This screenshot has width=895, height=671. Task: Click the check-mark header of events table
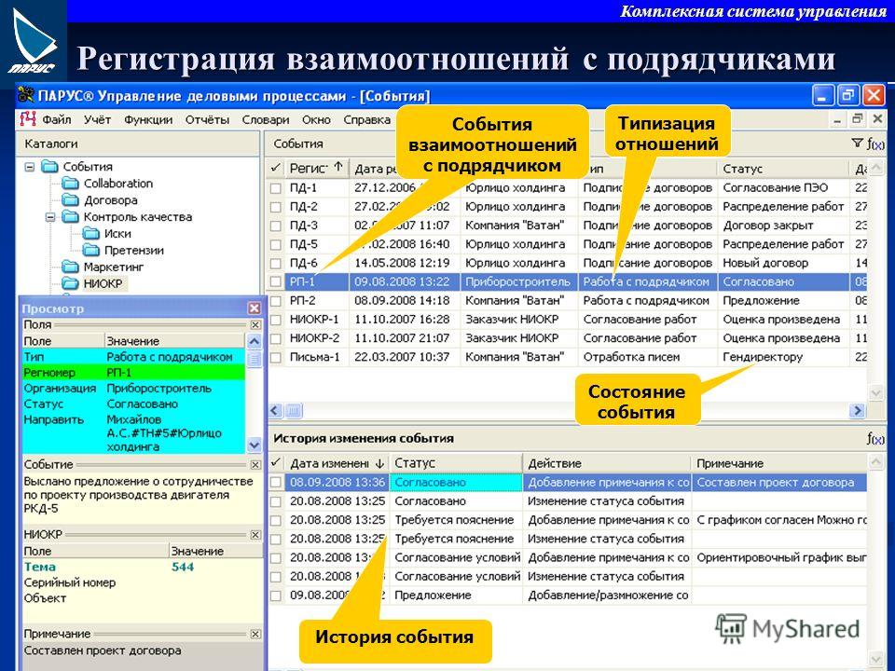click(x=276, y=169)
